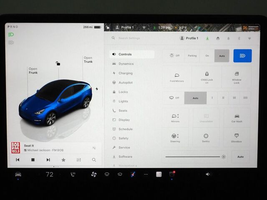Viewport: 267px width, 200px height.
Task: Enable Auto brightness button
Action: 240,157
